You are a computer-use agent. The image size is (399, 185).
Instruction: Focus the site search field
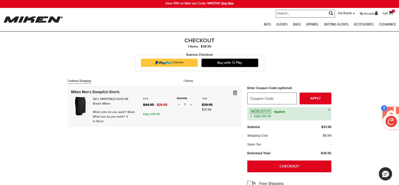(302, 13)
